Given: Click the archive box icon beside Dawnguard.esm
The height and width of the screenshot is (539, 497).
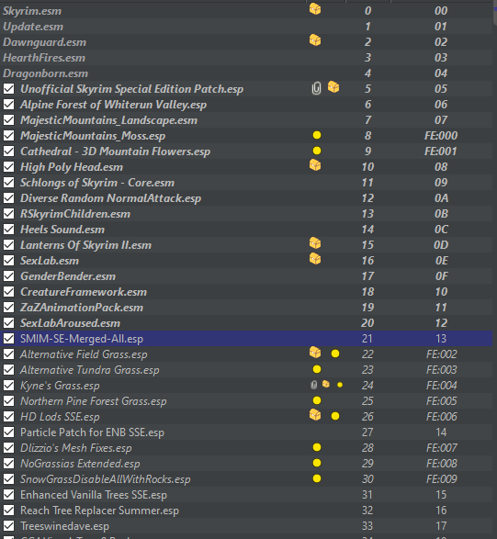Looking at the screenshot, I should [x=315, y=40].
